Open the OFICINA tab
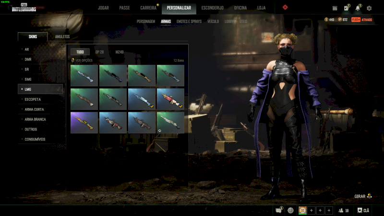This screenshot has width=384, height=216. click(x=240, y=8)
